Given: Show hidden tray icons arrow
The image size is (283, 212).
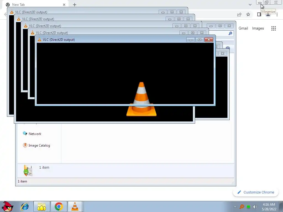Looking at the screenshot, I should (235, 207).
